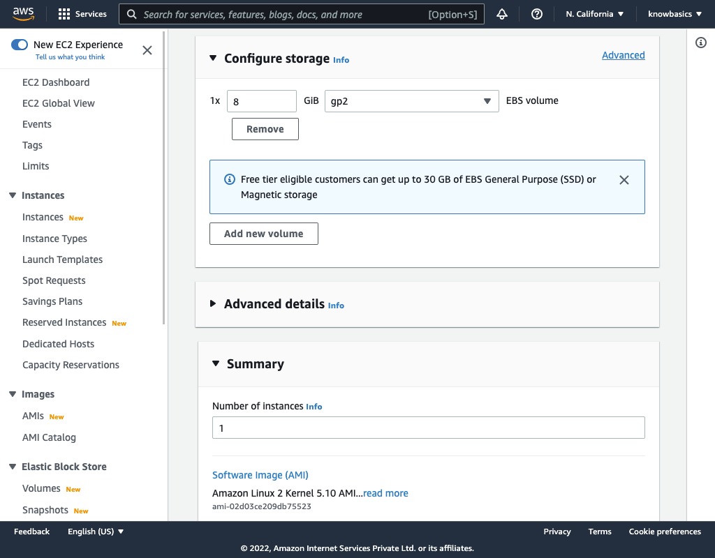Focus the Number of instances field
Screen dimensions: 715x558
pyautogui.click(x=429, y=428)
